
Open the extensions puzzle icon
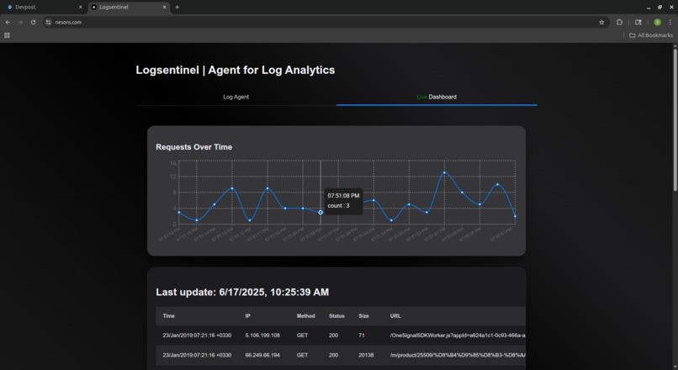[619, 22]
